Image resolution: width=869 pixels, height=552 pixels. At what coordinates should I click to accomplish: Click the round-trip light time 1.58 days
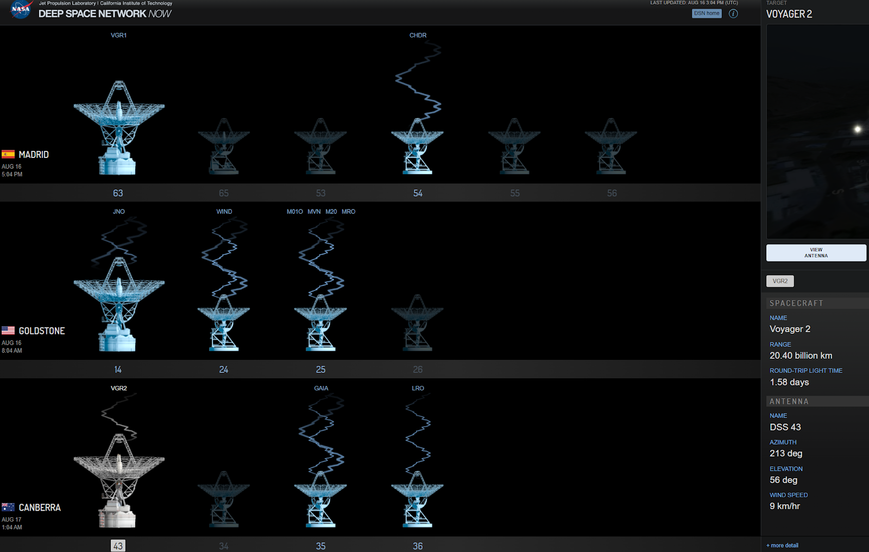point(789,382)
